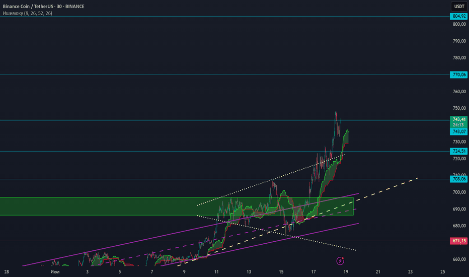Screen dimensions: 469x277
Task: Click date 11 on the time axis
Action: click(x=216, y=272)
